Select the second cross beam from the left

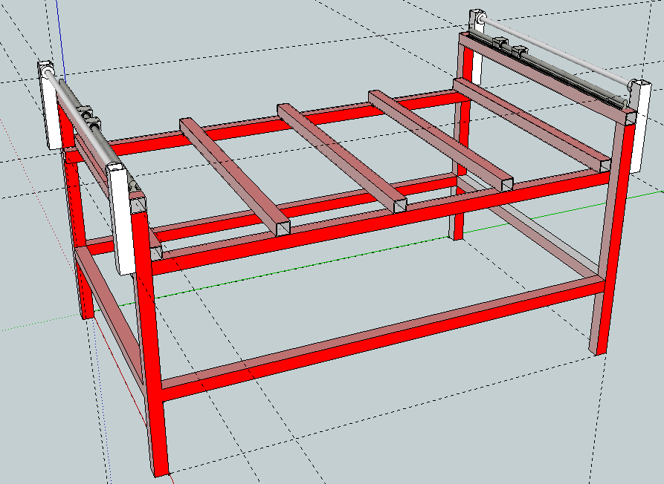click(342, 156)
